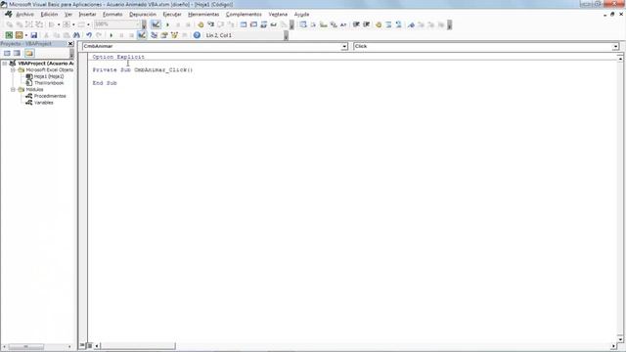Image resolution: width=626 pixels, height=352 pixels.
Task: Click the End Sub code line
Action: [105, 83]
